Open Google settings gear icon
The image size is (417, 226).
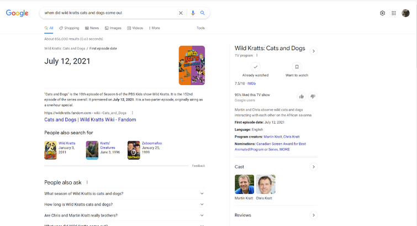382,13
